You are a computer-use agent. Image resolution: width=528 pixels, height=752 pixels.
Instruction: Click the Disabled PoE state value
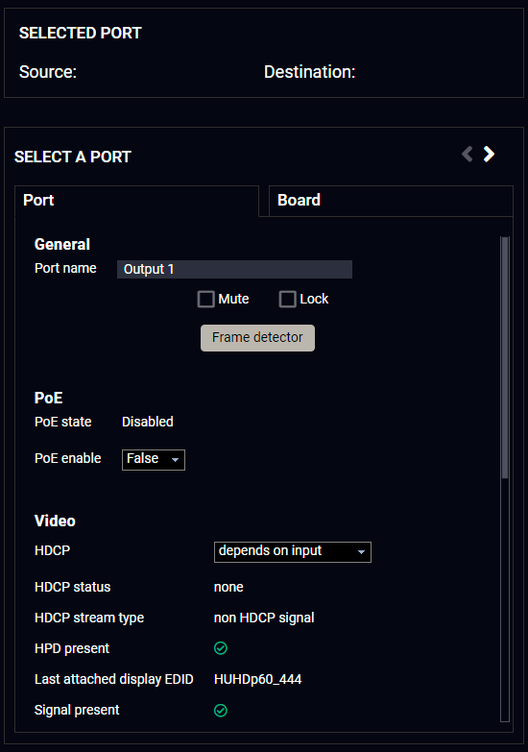(x=148, y=422)
